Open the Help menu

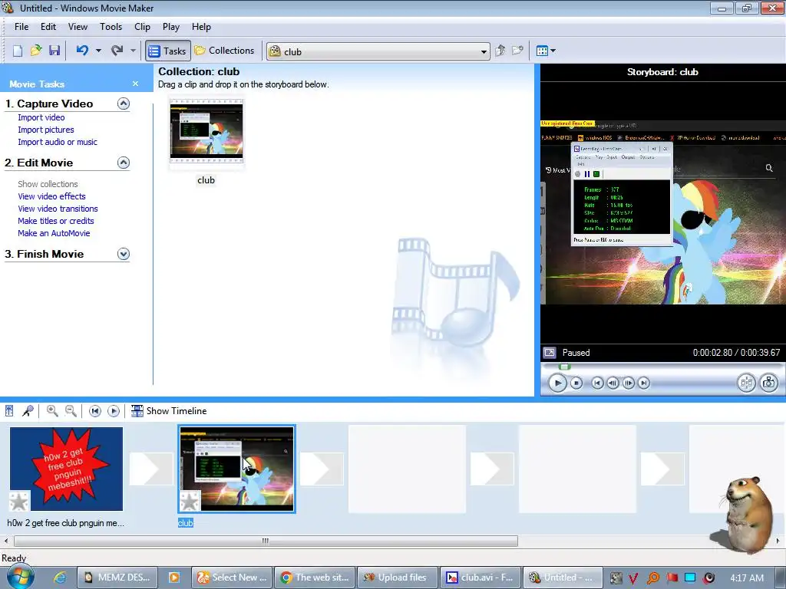pos(201,27)
